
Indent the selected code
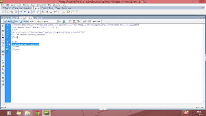coord(3,78)
